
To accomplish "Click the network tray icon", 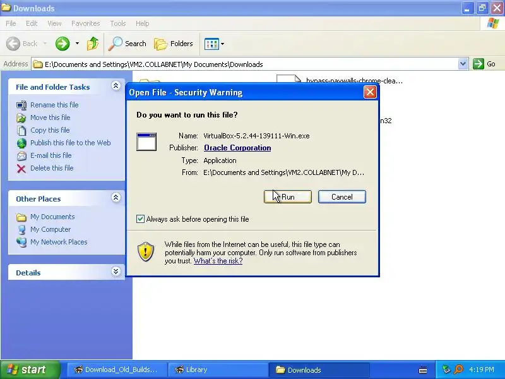I will click(446, 370).
